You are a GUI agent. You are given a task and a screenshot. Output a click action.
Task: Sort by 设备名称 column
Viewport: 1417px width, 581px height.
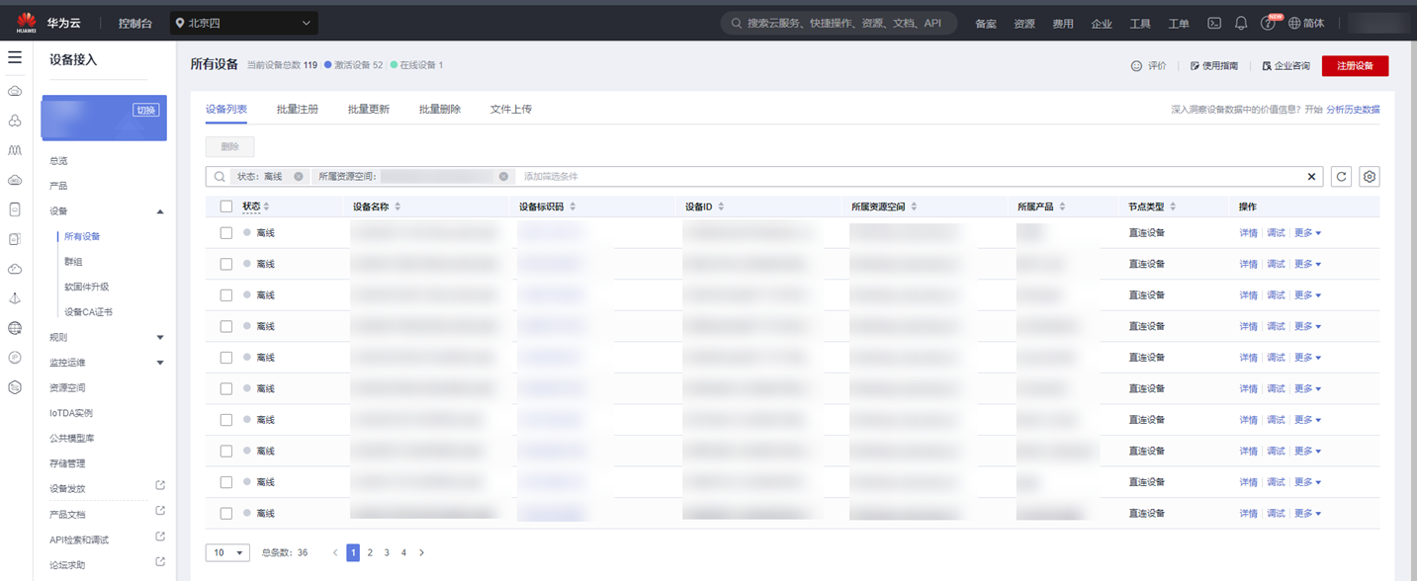398,207
